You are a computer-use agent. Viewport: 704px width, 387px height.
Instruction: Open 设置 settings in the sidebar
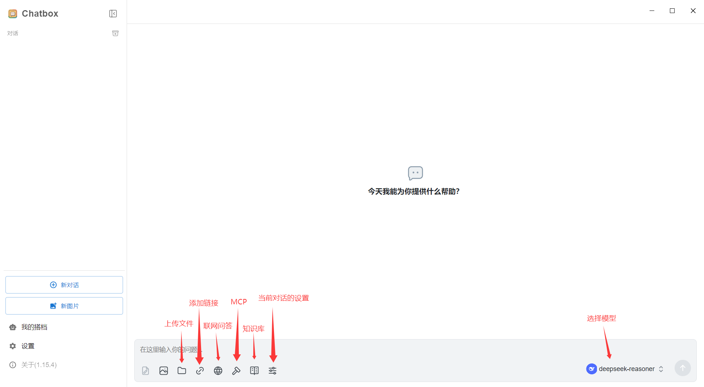pos(28,346)
